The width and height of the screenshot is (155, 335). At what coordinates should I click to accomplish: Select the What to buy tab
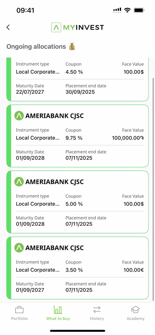point(58,313)
